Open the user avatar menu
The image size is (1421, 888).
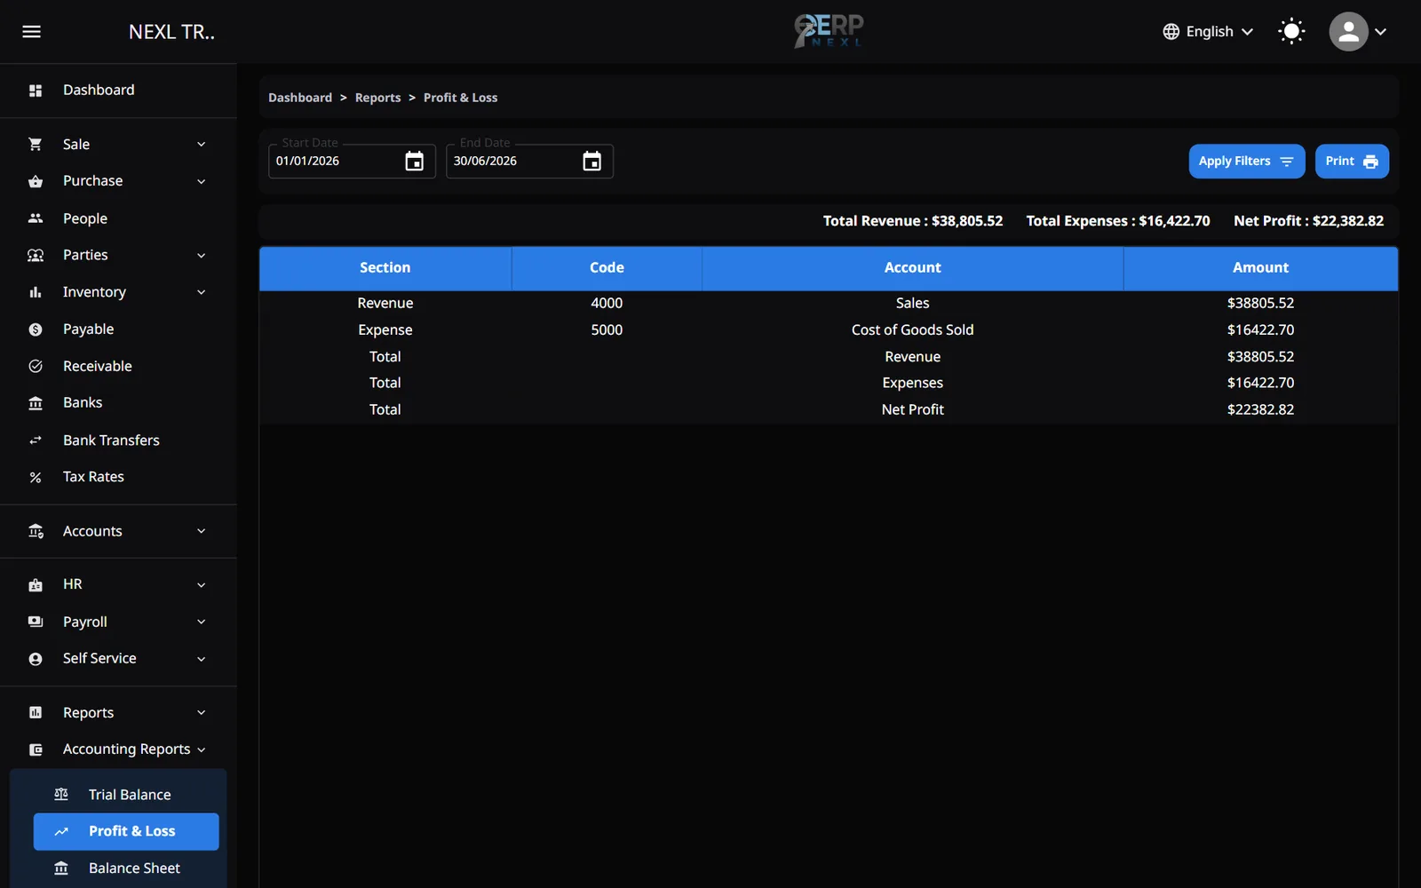1357,32
